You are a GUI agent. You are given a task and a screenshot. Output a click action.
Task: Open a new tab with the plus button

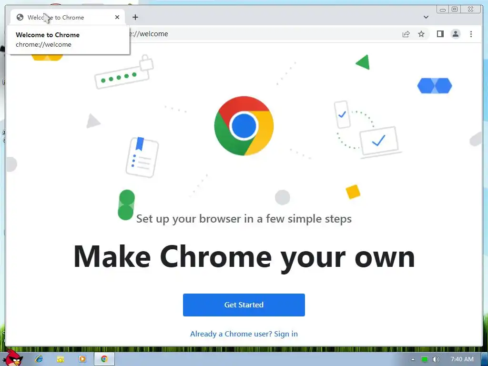pyautogui.click(x=135, y=17)
